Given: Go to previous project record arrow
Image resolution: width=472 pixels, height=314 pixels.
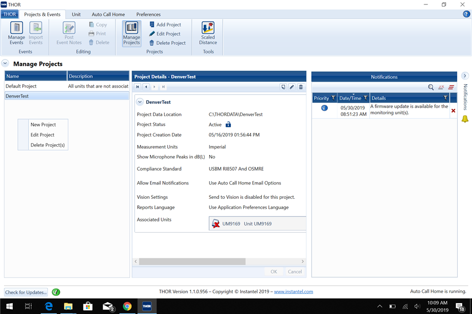Looking at the screenshot, I should [x=146, y=87].
